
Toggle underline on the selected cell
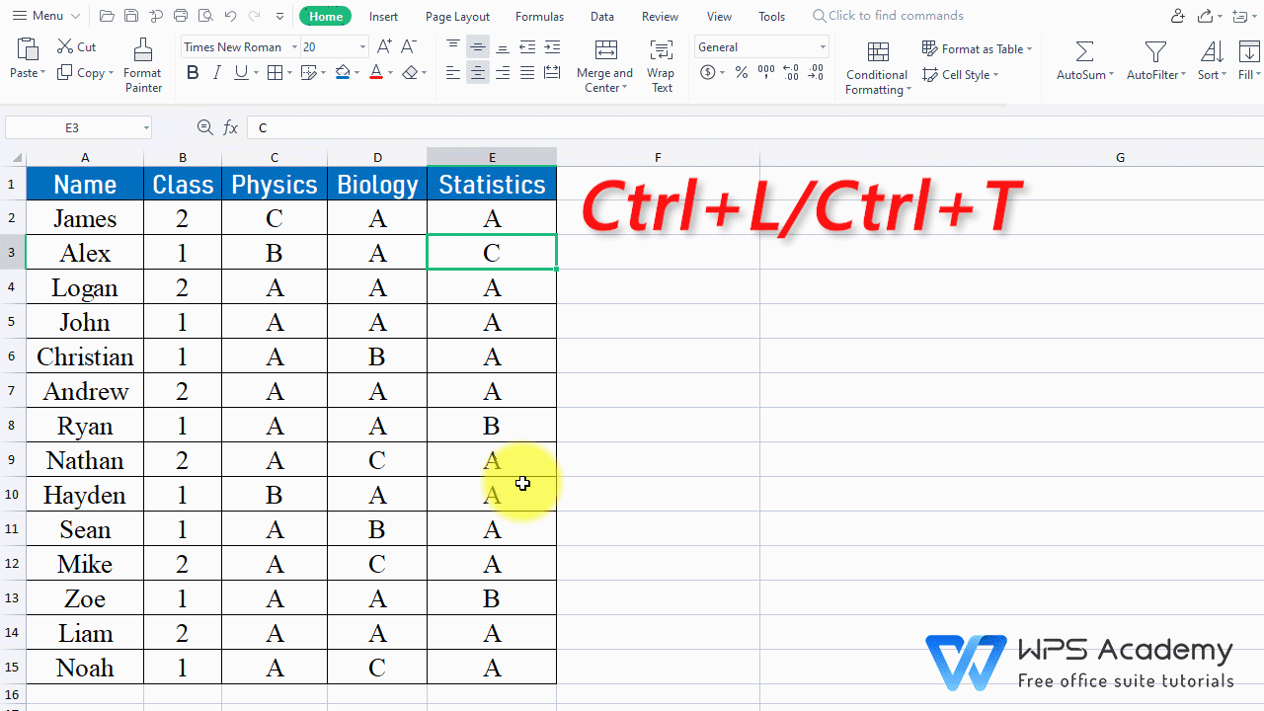(239, 72)
